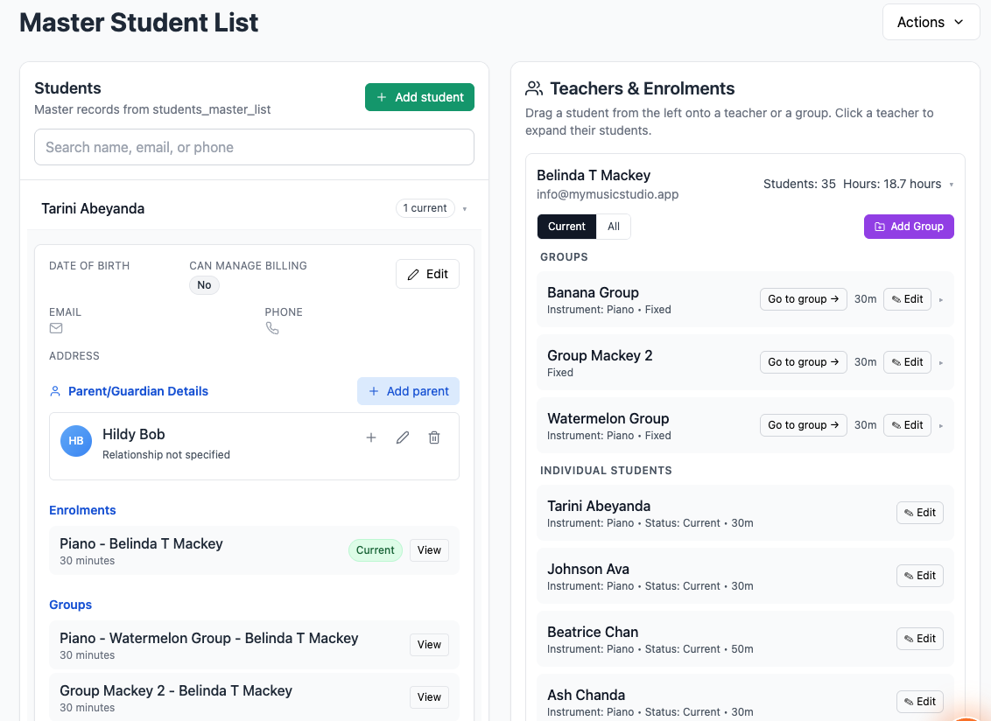Click the HB avatar circle
991x721 pixels.
pos(76,441)
